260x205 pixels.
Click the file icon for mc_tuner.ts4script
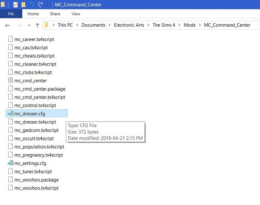click(10, 171)
